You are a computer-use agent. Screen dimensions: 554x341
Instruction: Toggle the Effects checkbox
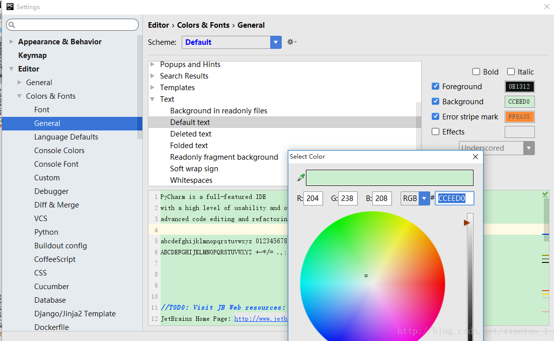click(x=436, y=132)
